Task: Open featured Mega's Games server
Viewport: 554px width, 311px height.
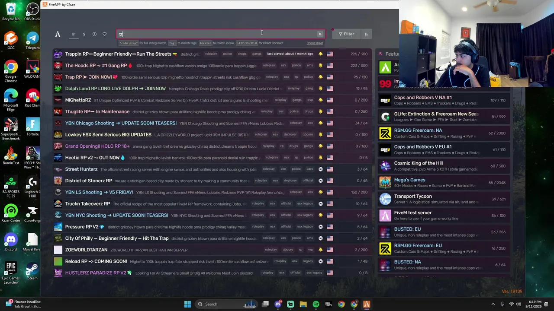Action: pos(444,183)
